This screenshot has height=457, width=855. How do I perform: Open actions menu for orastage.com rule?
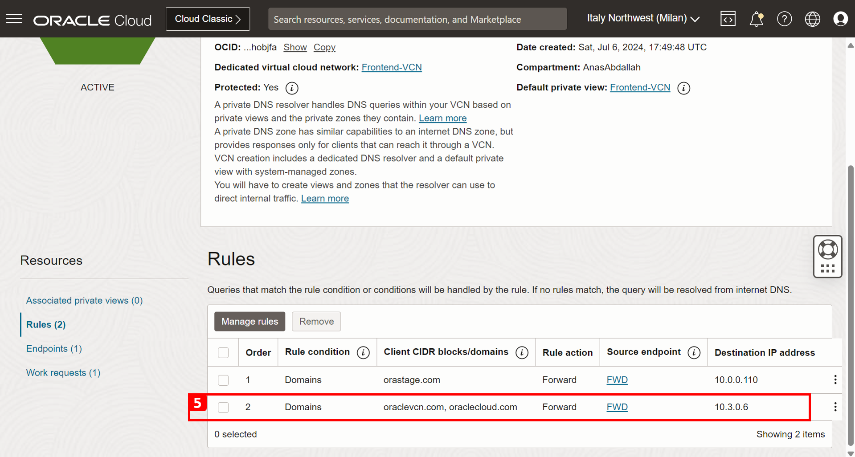pos(835,379)
